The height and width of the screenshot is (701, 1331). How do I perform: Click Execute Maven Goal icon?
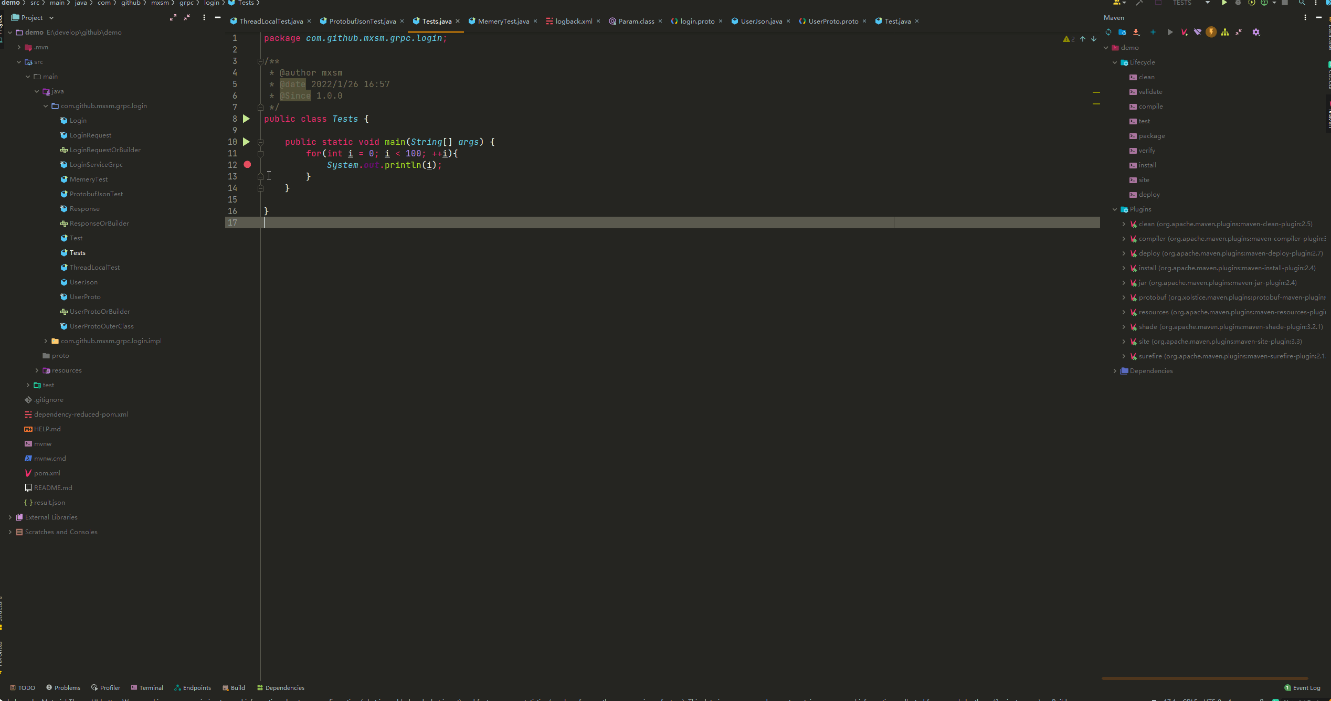tap(1184, 33)
